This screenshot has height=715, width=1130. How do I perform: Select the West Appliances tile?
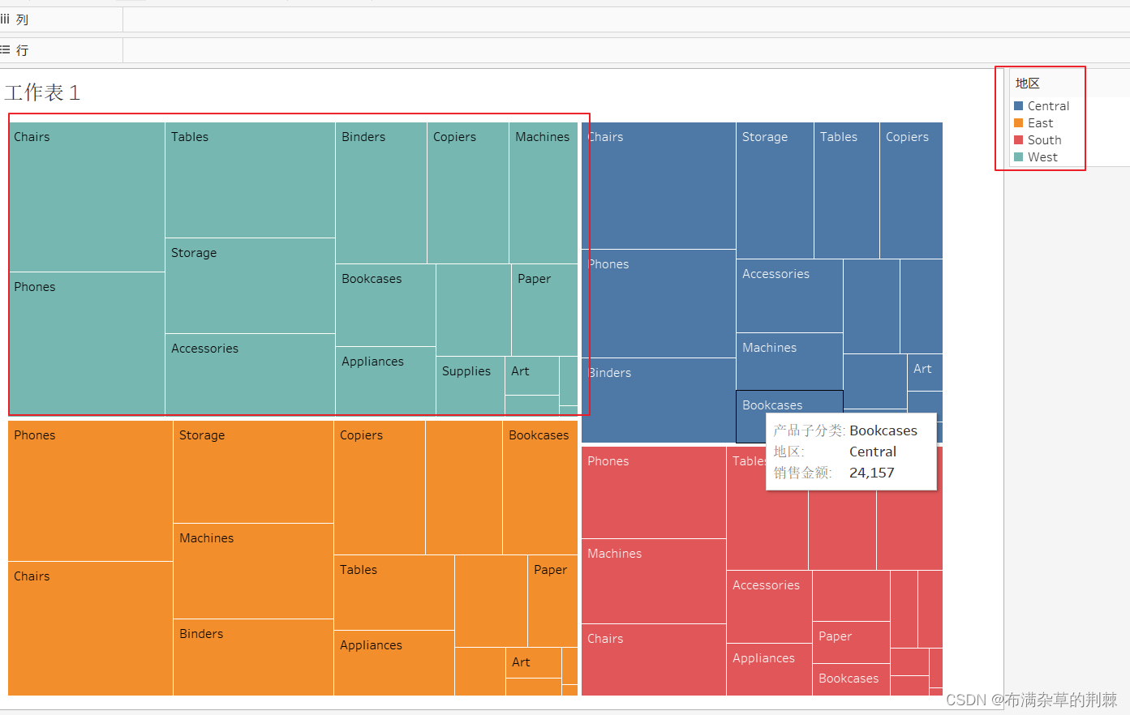pos(385,381)
